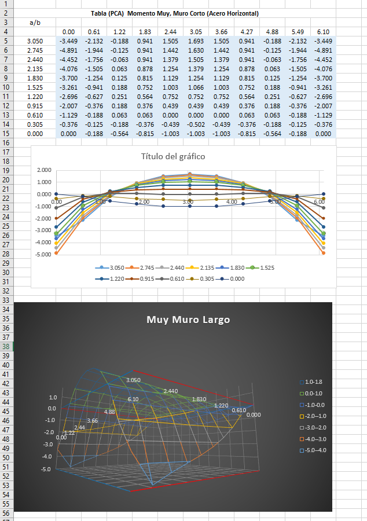Click the 'Título del gráfico' chart title
The height and width of the screenshot is (521, 367).
tap(173, 156)
